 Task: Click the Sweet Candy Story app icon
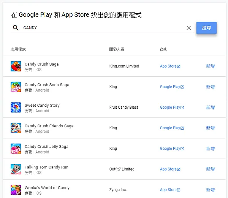(x=16, y=108)
